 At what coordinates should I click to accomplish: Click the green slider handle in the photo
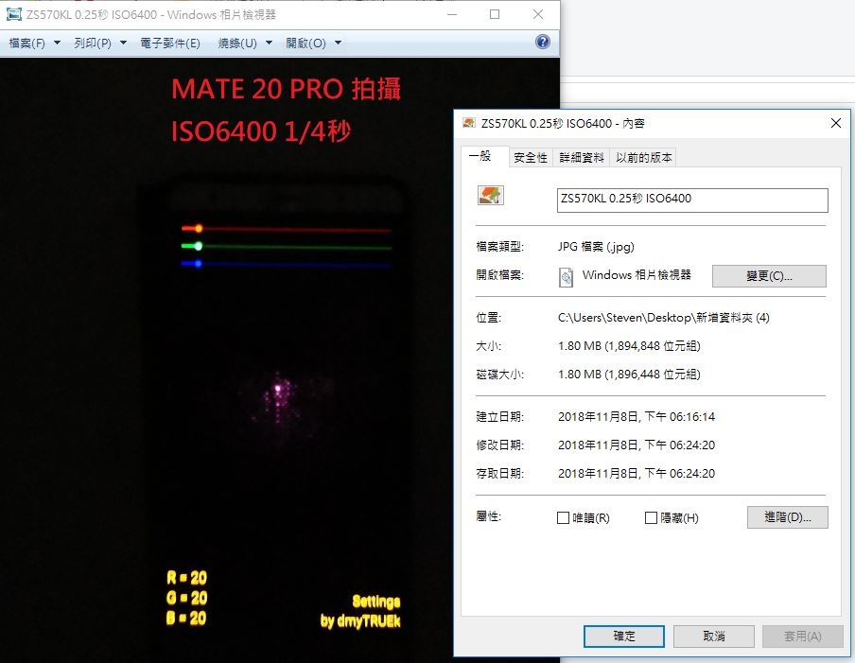point(199,246)
